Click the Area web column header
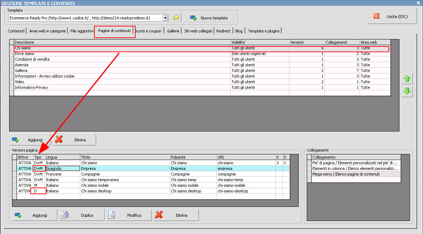Viewport: 423px width, 234px height. (x=375, y=42)
